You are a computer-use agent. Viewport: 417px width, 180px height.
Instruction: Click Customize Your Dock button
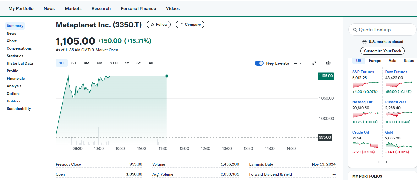point(382,51)
